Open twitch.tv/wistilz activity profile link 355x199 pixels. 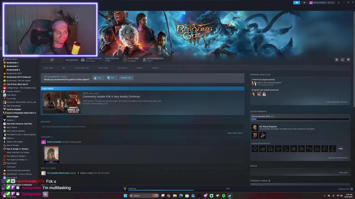click(54, 142)
